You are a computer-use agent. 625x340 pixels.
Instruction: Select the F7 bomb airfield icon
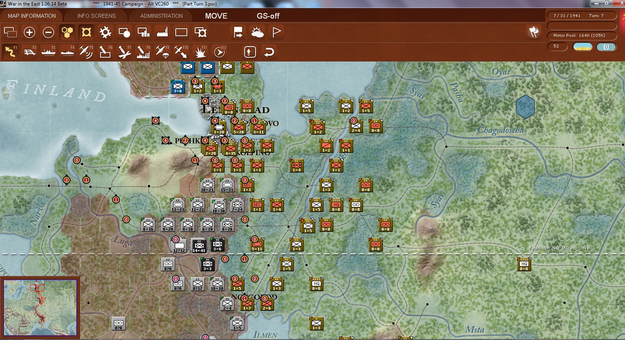coord(124,52)
